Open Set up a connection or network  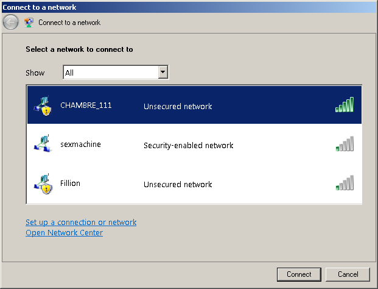coord(81,222)
